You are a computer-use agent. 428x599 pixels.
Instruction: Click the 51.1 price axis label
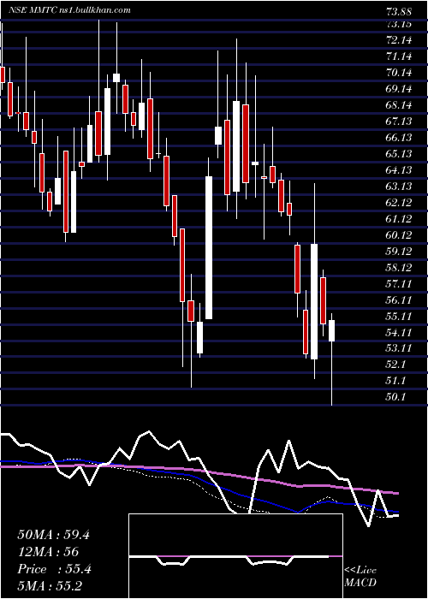tap(395, 381)
